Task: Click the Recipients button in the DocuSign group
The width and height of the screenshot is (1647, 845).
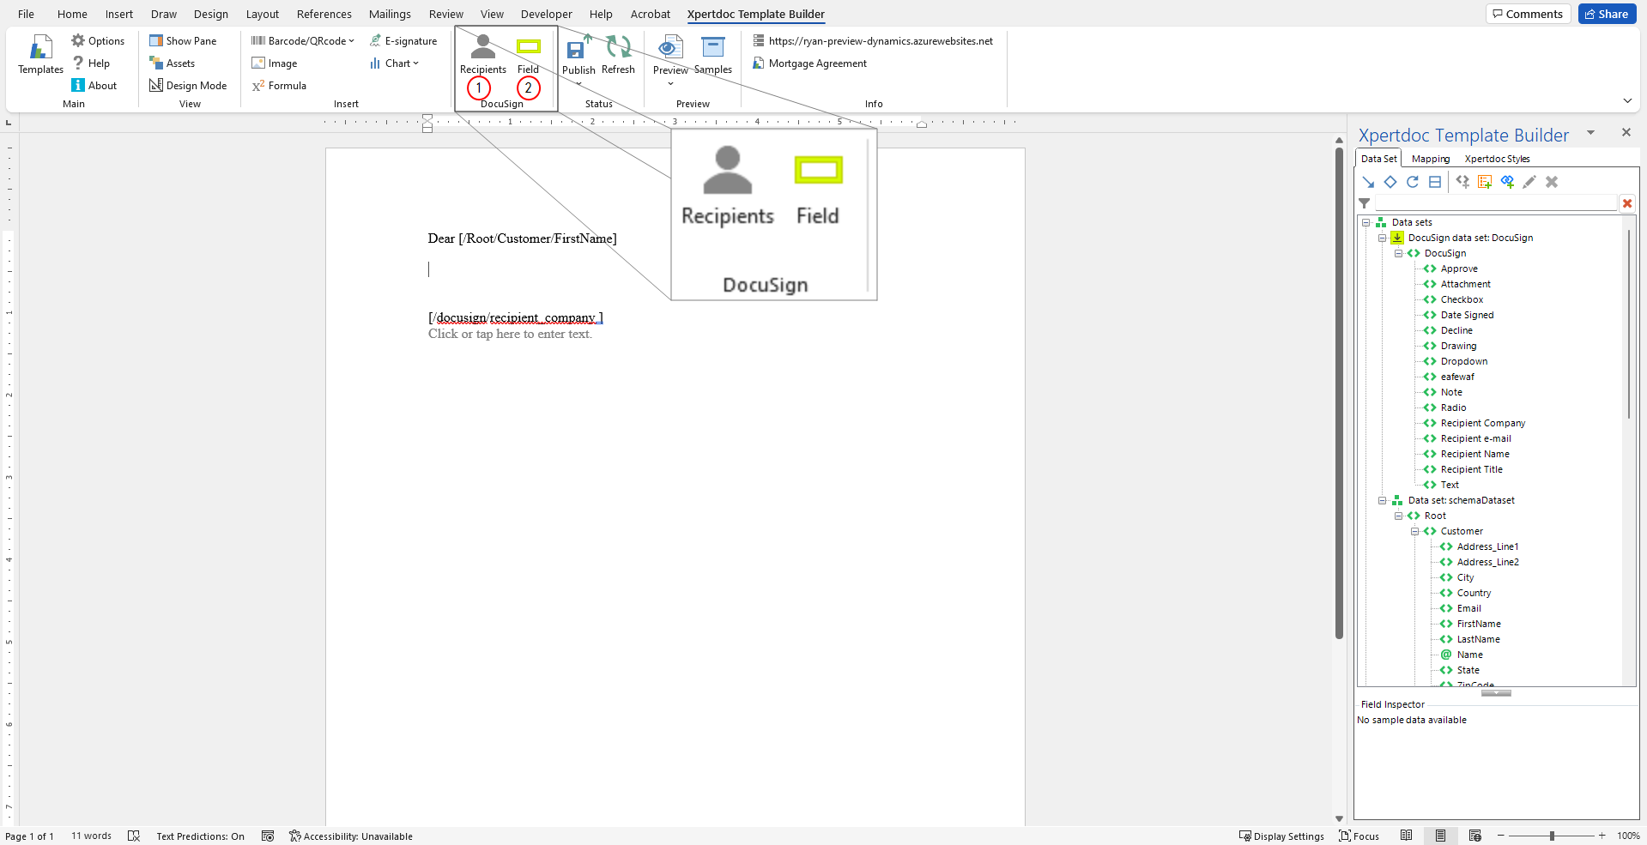Action: [x=482, y=55]
